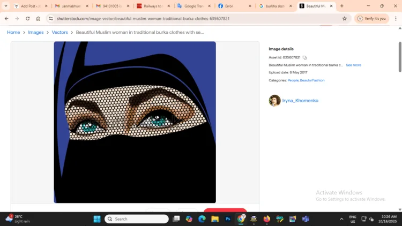Viewport: 402px width, 226px height.
Task: Open the Beauty/Fashion category link
Action: click(x=312, y=80)
